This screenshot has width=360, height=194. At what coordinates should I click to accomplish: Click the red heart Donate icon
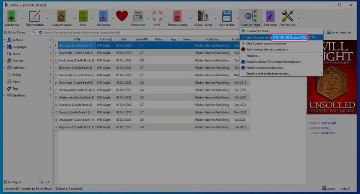click(122, 16)
